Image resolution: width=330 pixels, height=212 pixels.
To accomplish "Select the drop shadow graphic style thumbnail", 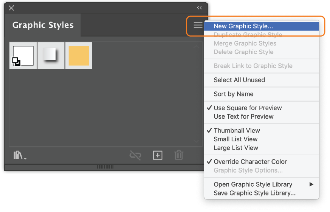I will click(51, 56).
